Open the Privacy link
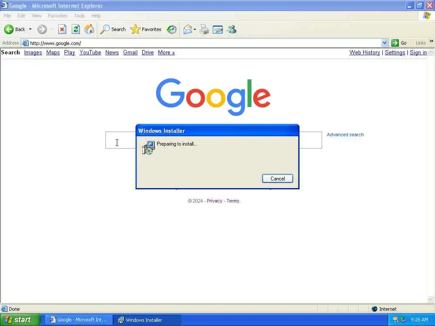 (x=215, y=201)
